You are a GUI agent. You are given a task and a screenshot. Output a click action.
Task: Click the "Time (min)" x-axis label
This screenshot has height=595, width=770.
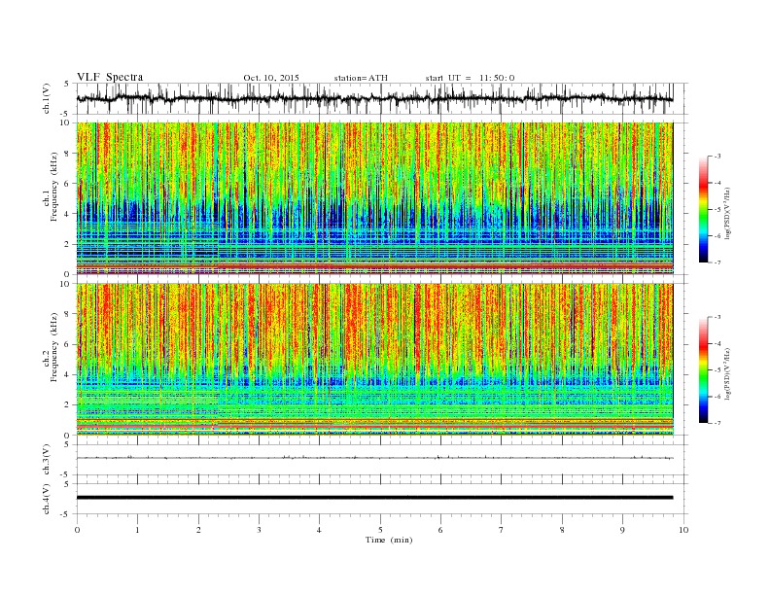[x=389, y=540]
